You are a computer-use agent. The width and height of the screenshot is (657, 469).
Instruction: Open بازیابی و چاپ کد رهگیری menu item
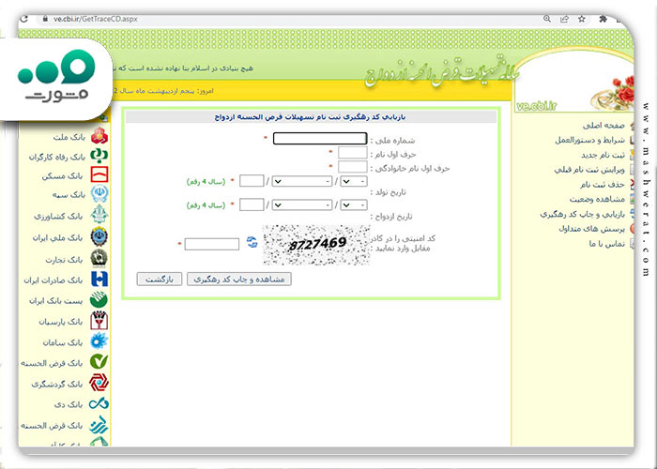click(583, 214)
